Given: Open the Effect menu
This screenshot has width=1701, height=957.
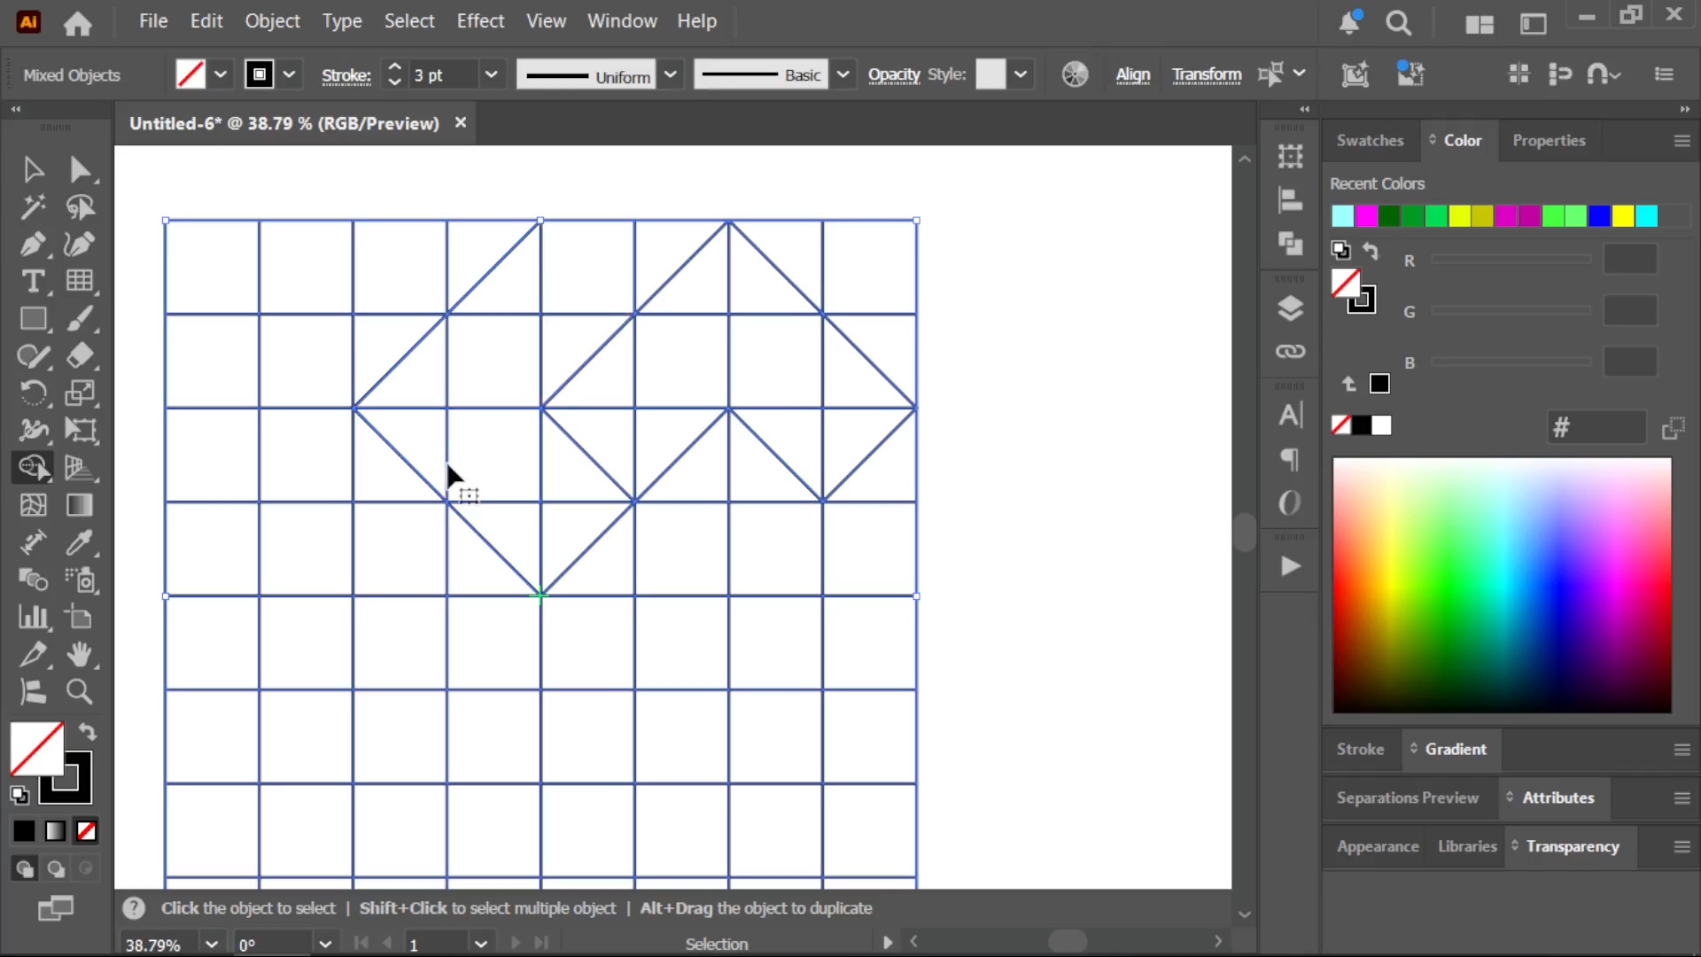Looking at the screenshot, I should click(x=480, y=21).
